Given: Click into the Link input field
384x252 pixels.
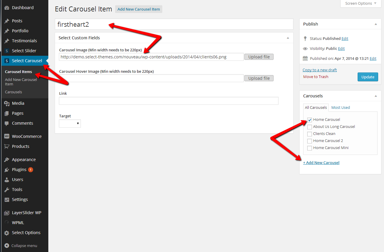Looking at the screenshot, I should pos(168,101).
